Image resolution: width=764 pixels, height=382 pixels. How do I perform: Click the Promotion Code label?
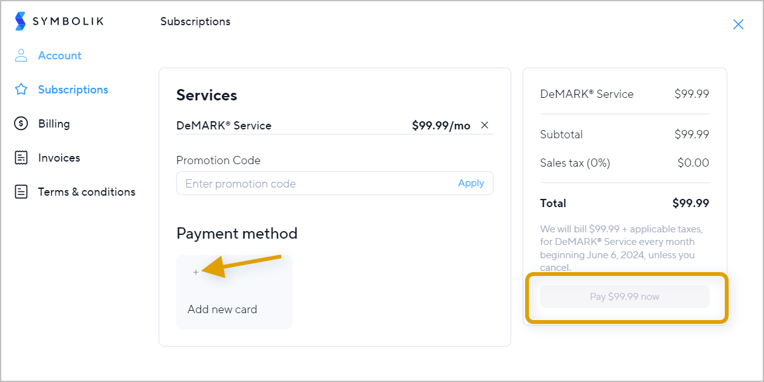(218, 160)
